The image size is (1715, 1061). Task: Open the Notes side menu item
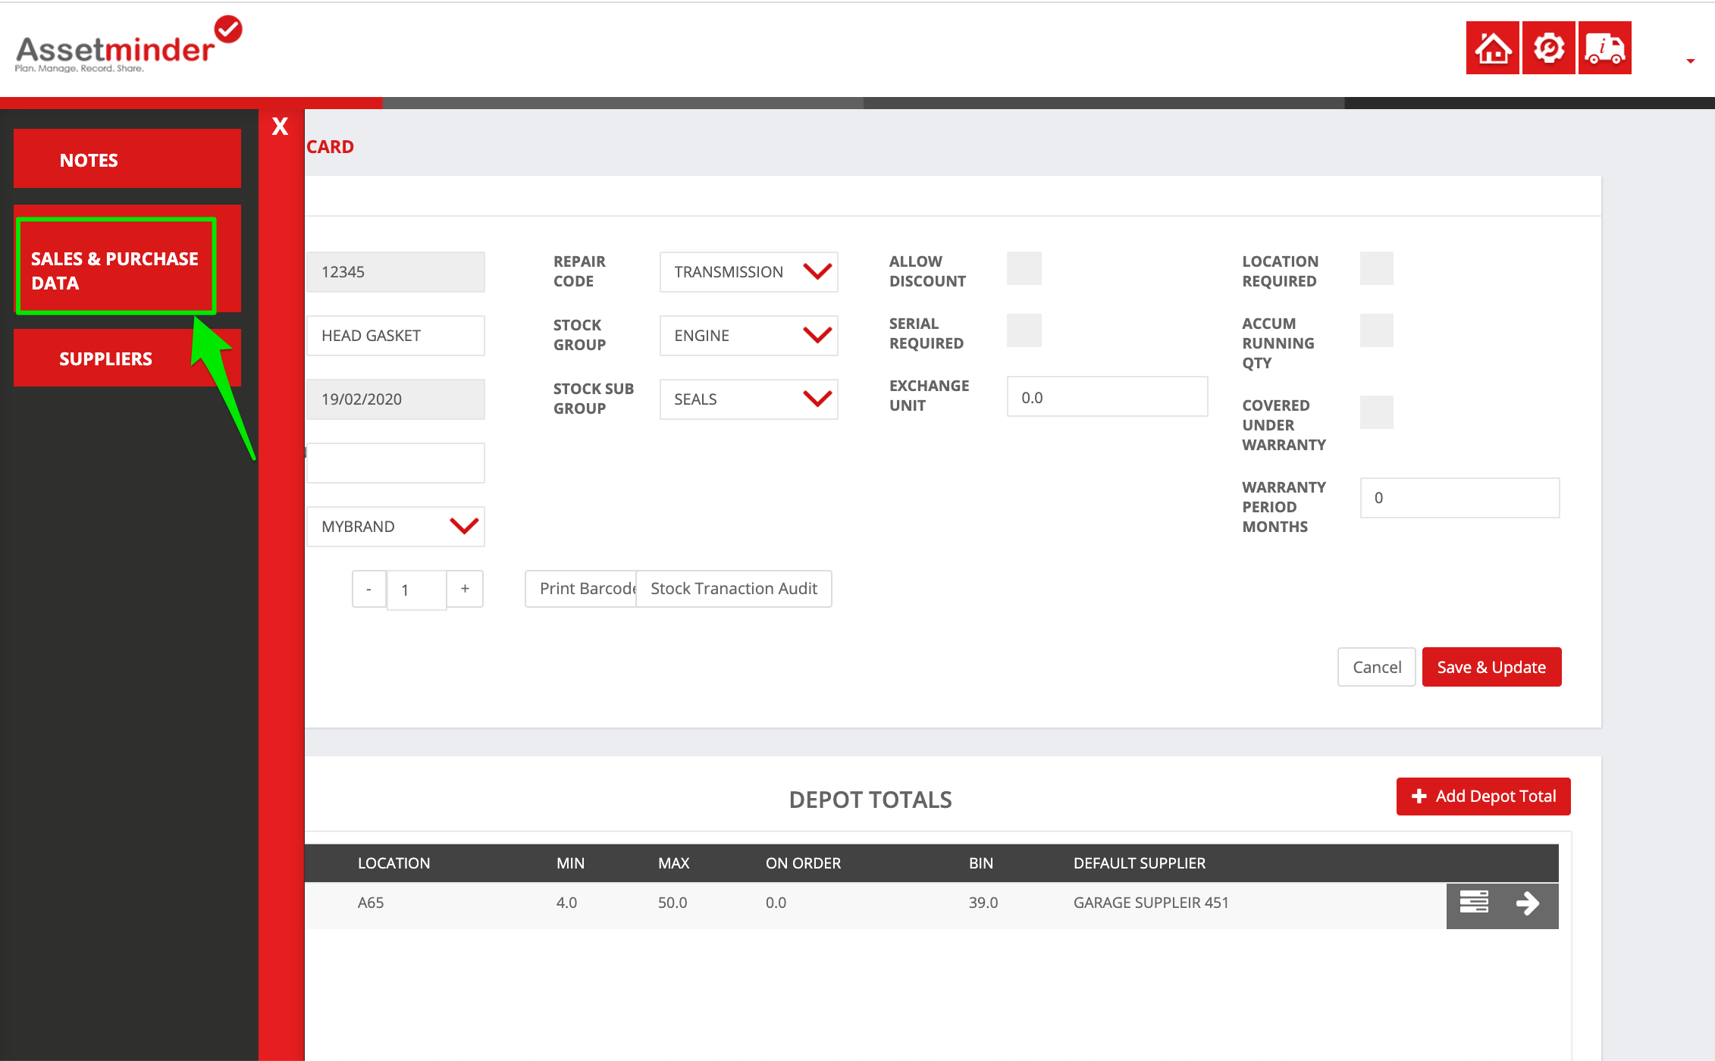127,159
